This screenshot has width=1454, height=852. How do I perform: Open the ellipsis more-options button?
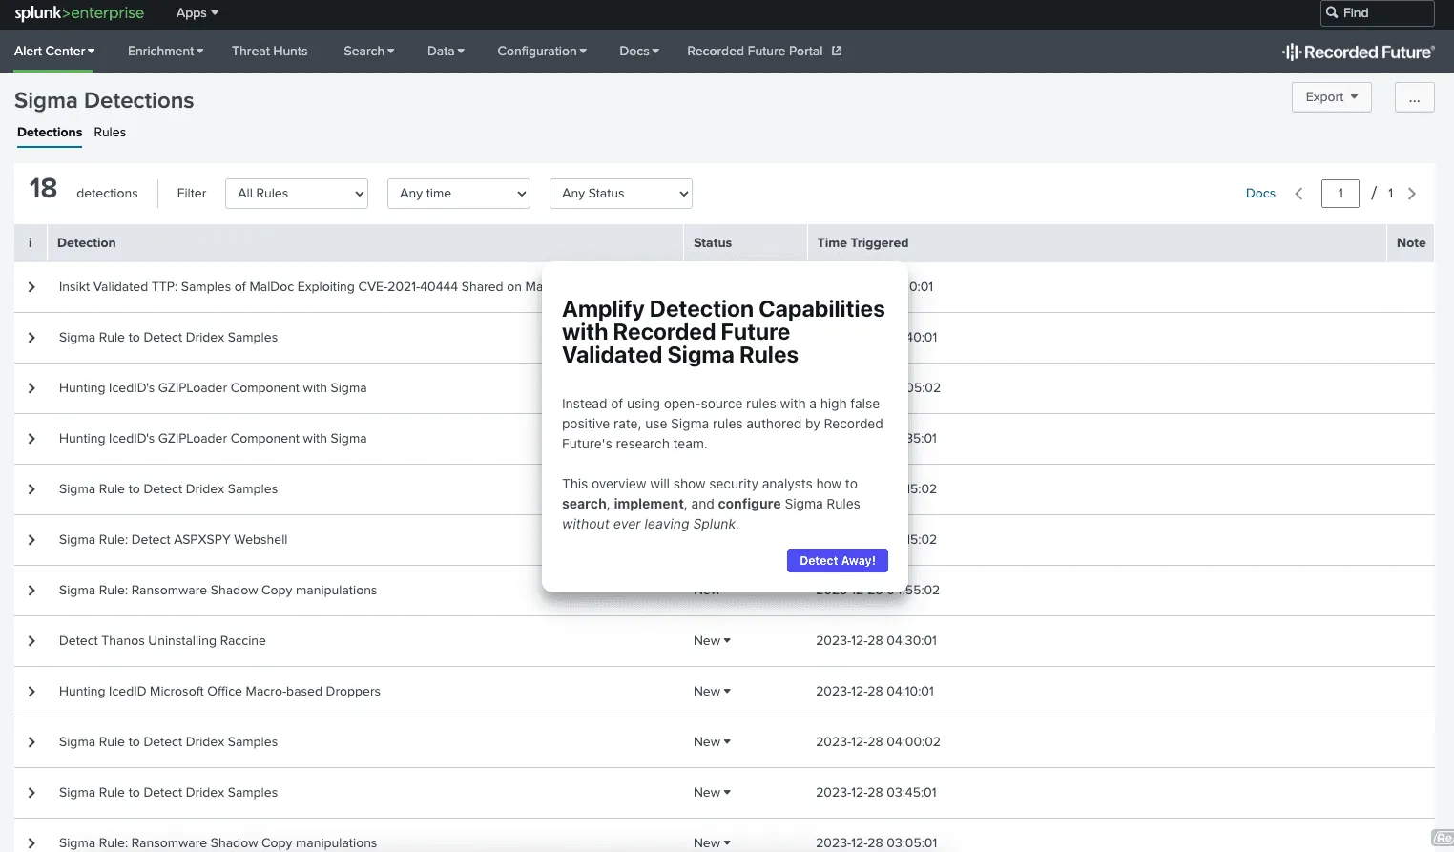tap(1414, 97)
